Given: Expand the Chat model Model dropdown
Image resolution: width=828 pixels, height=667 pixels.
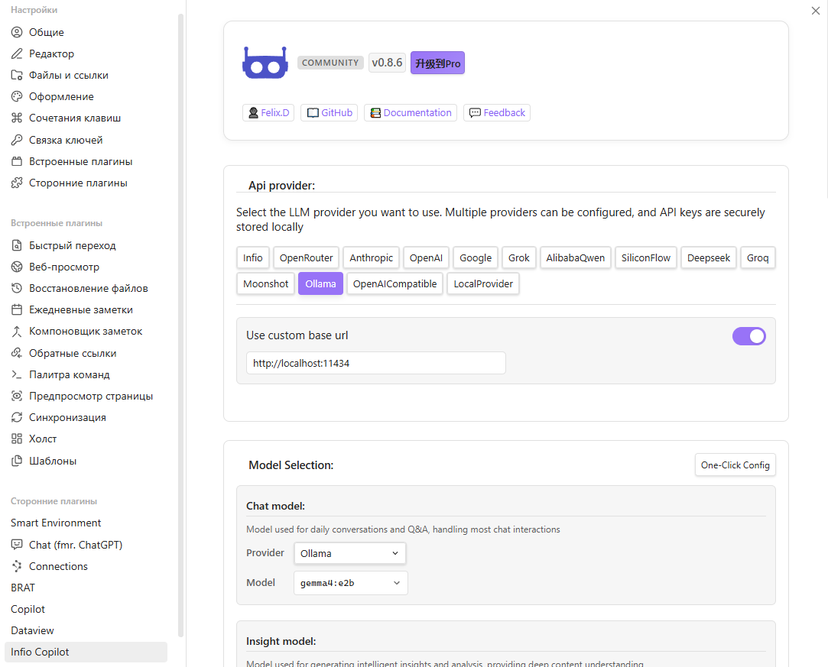Looking at the screenshot, I should [x=350, y=583].
